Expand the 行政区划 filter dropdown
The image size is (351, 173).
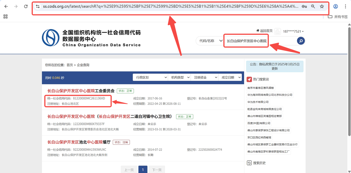150,77
